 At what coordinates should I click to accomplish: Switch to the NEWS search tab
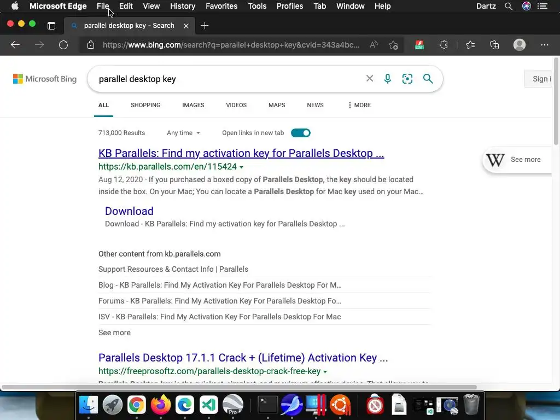pos(315,105)
